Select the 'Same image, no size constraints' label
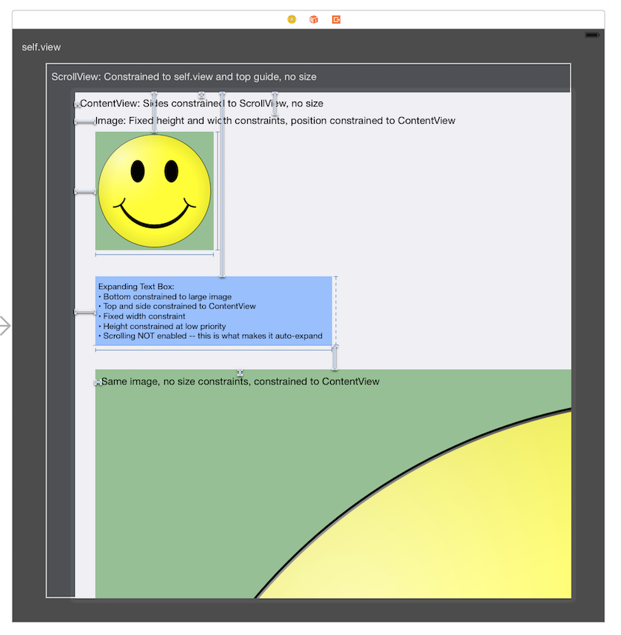 [x=241, y=382]
